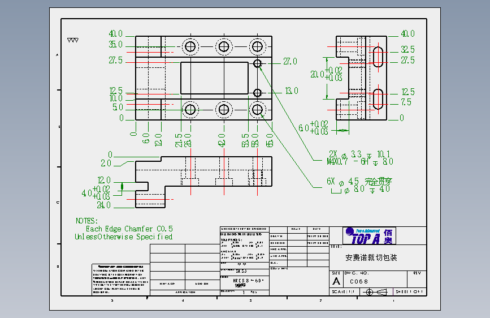The image size is (490, 318).
Task: Select drawing number C068
Action: [359, 282]
